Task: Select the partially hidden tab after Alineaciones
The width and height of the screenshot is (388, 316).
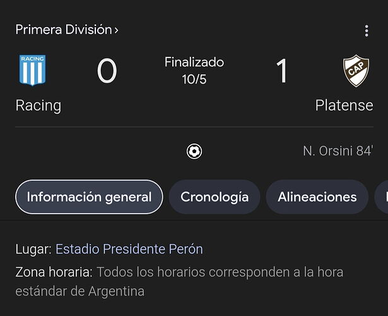Action: (382, 197)
